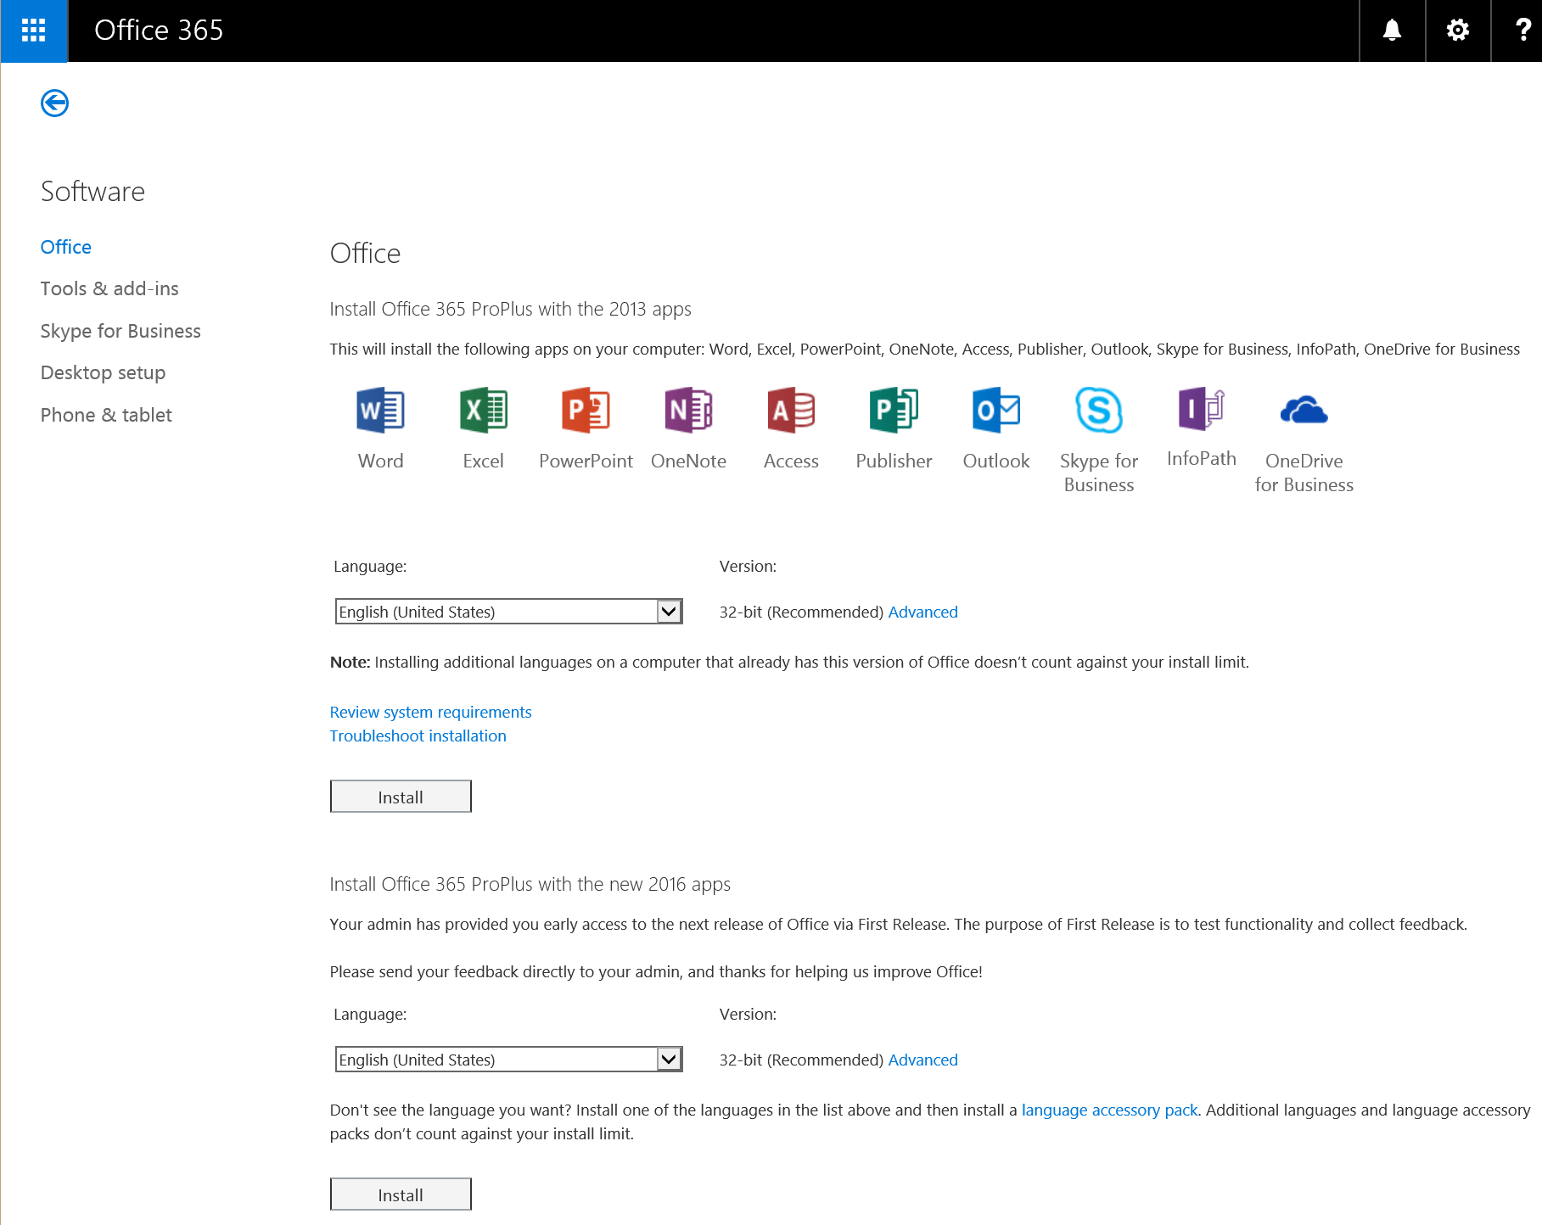Select Tools & add-ins in sidebar
This screenshot has height=1225, width=1542.
tap(109, 288)
